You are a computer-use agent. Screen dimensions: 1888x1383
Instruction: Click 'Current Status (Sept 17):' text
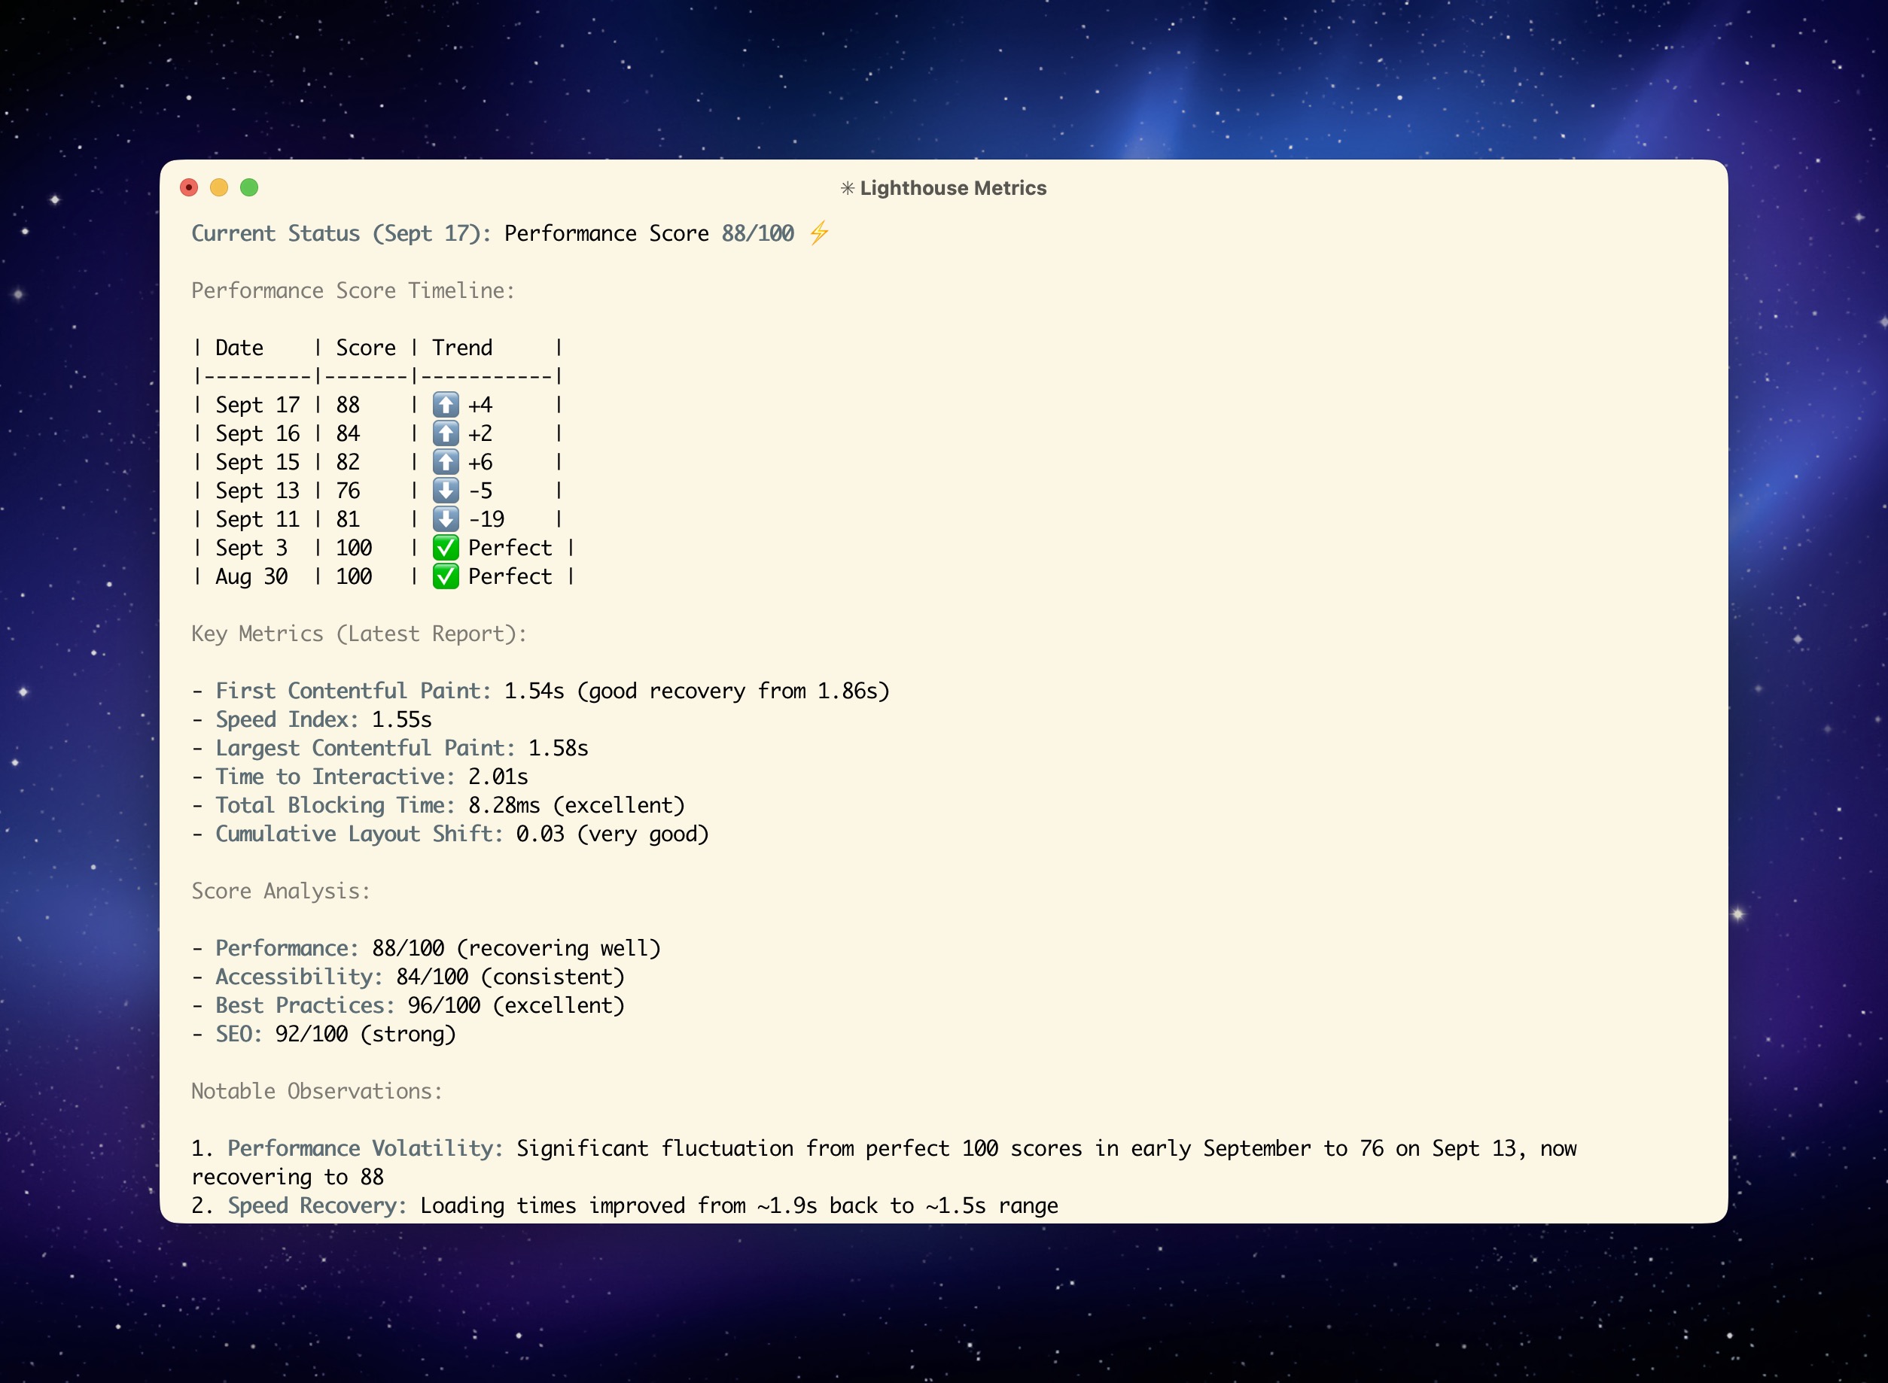pos(342,233)
